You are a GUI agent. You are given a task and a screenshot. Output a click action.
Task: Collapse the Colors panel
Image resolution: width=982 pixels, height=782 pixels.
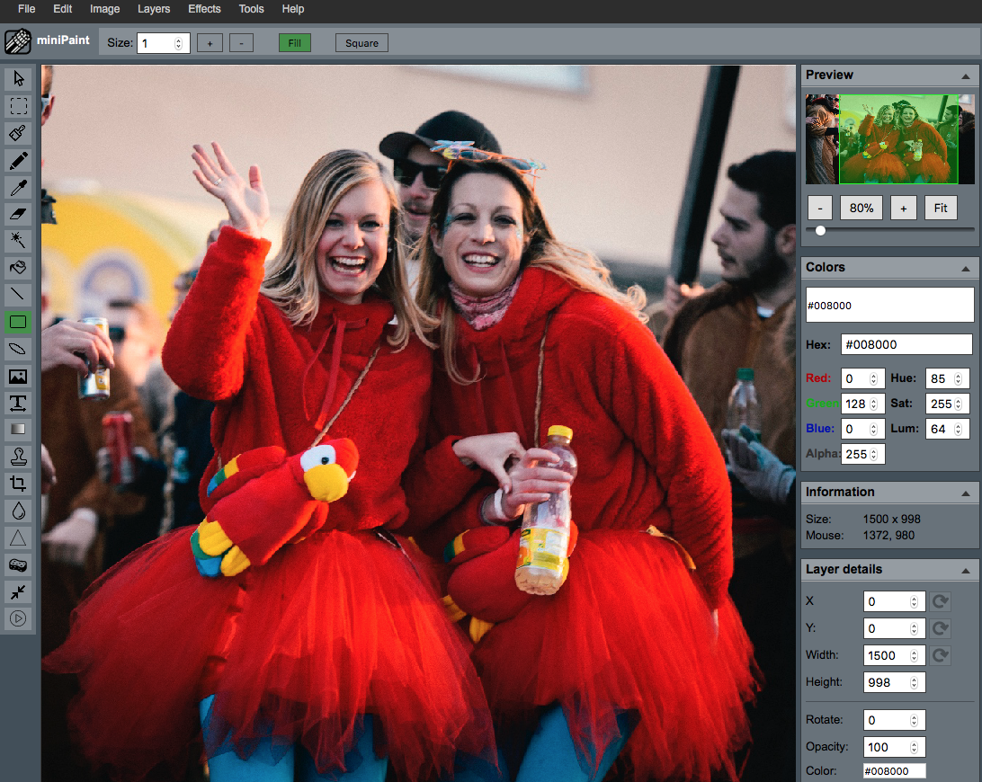pyautogui.click(x=966, y=268)
